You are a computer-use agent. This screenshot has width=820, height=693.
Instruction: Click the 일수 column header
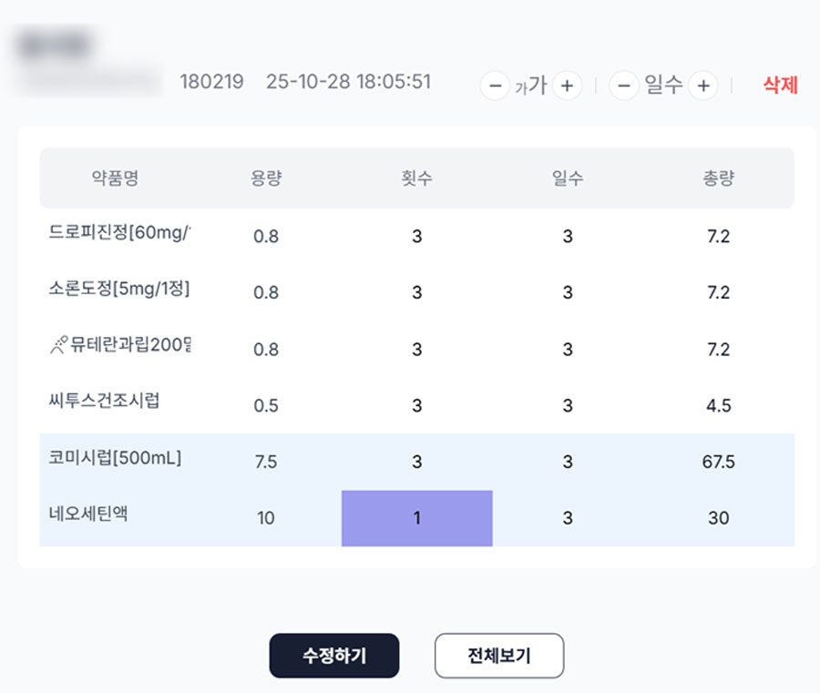coord(568,178)
